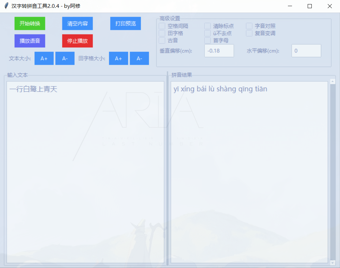Click 播放语音 to play speech audio
This screenshot has width=340, height=268.
[30, 41]
